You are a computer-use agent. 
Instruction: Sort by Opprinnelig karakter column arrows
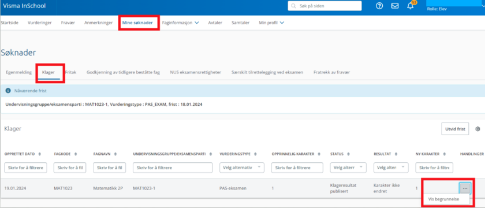coord(319,154)
